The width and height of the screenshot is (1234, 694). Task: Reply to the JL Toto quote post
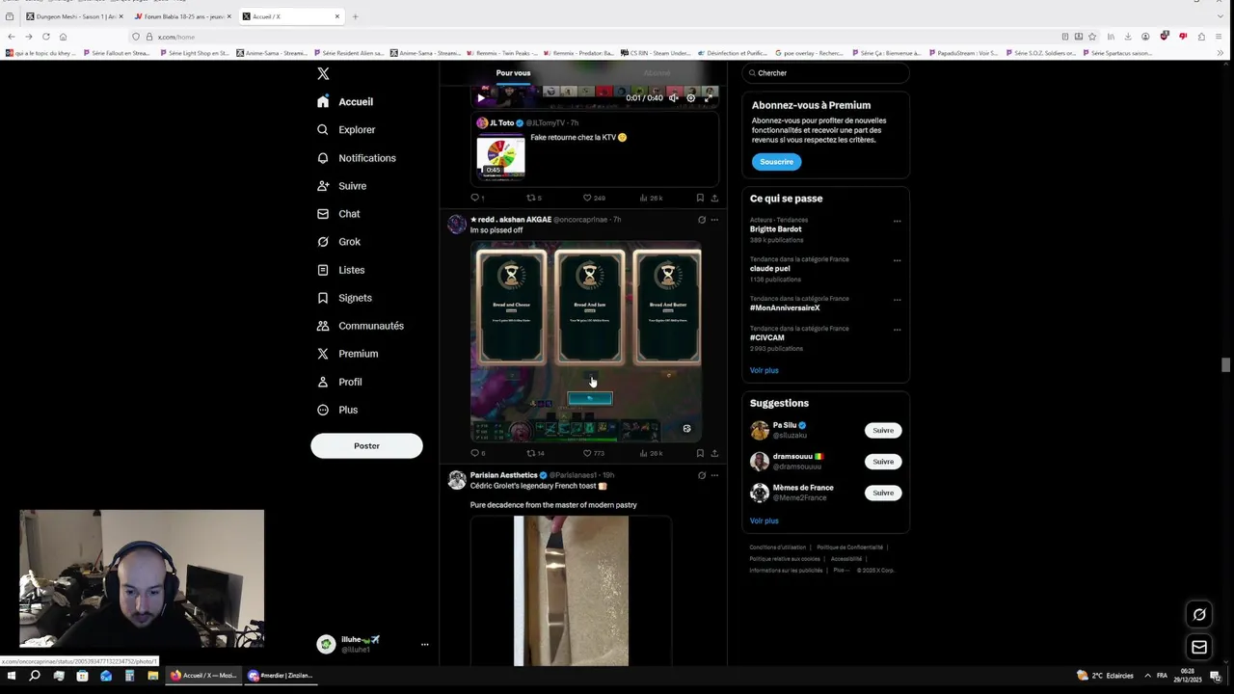coord(475,198)
